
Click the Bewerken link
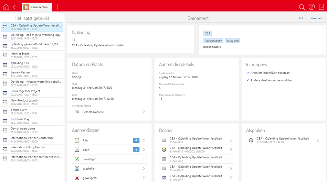pyautogui.click(x=316, y=18)
